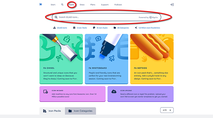The width and height of the screenshot is (213, 118).
Task: Click the magnifier icon inside search field
Action: click(56, 17)
